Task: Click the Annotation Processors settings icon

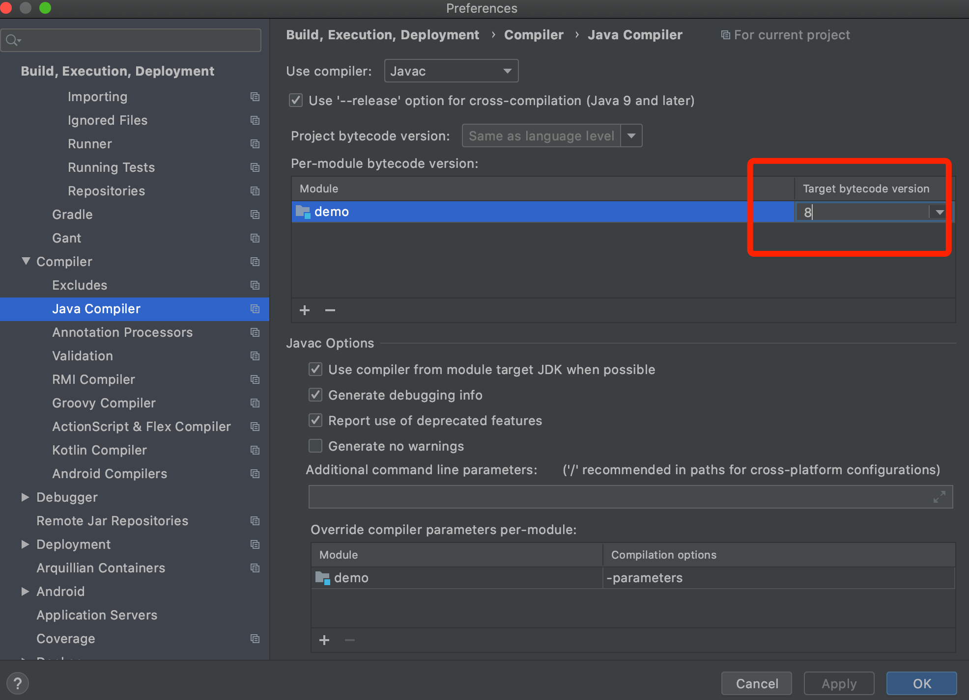Action: pos(256,332)
